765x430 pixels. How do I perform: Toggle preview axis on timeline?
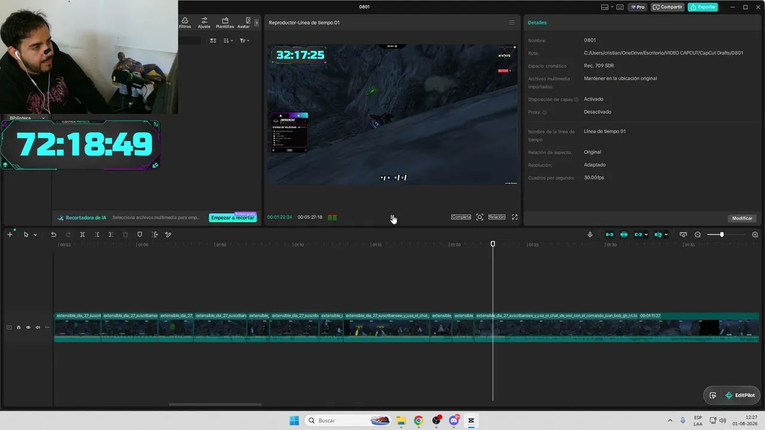point(658,235)
